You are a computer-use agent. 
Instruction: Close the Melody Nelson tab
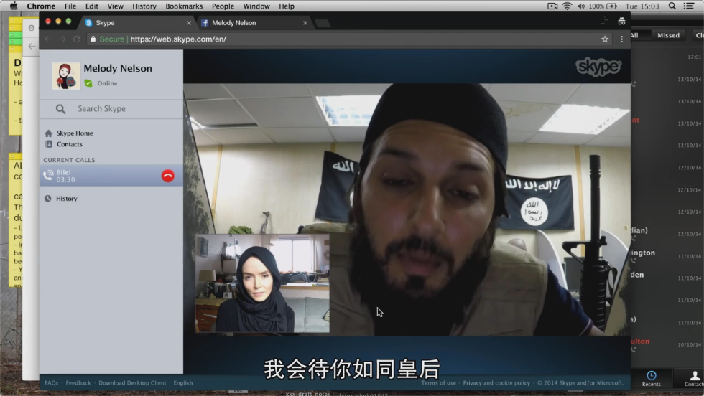[x=305, y=23]
